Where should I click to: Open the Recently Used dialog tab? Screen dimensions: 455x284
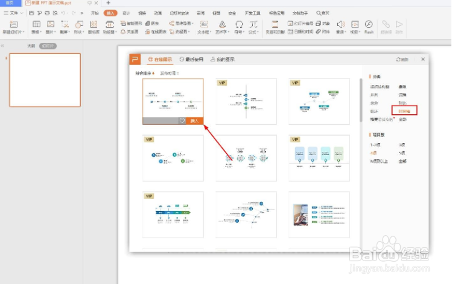pos(191,59)
